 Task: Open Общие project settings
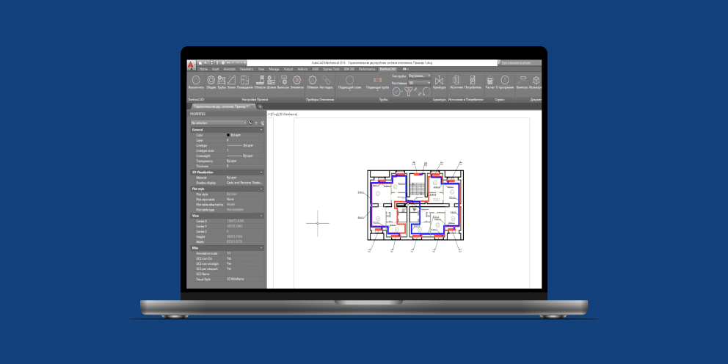[211, 80]
